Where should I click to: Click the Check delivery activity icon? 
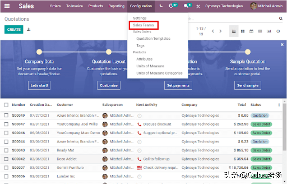[x=139, y=168]
